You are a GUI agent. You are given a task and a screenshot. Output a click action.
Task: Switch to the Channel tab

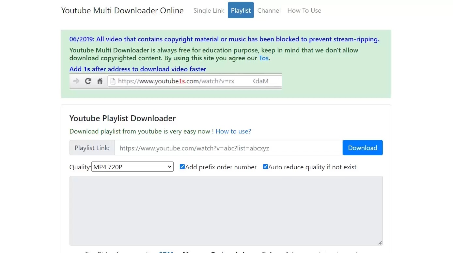tap(269, 10)
